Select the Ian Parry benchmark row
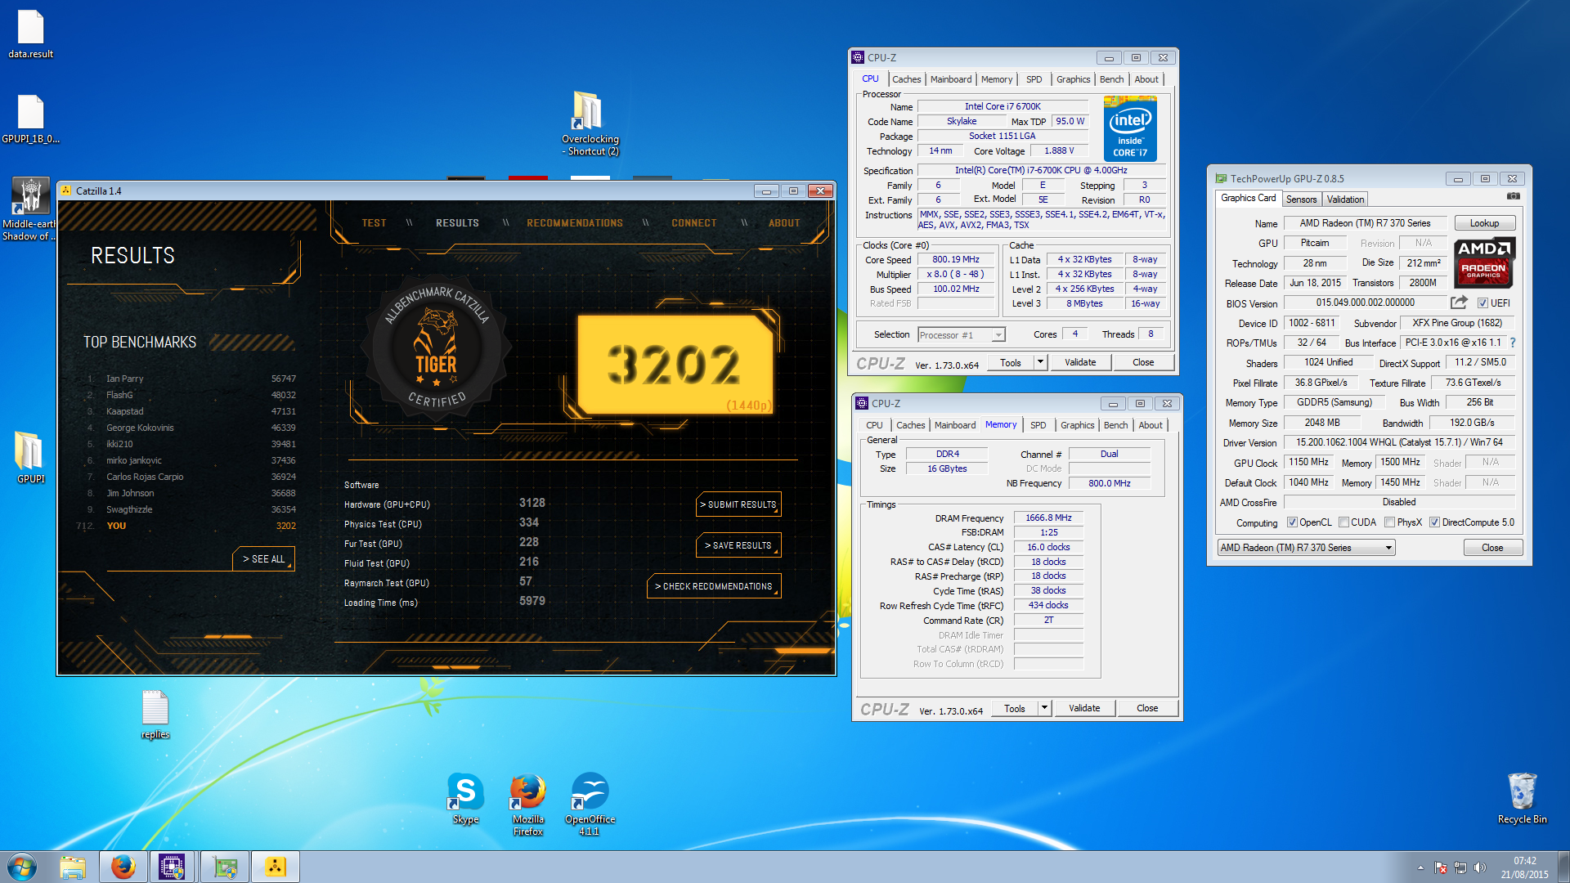1570x883 pixels. (x=191, y=379)
